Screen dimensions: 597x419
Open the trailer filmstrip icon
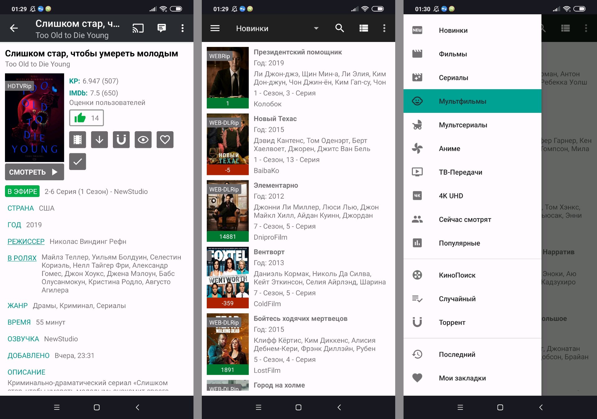point(77,140)
